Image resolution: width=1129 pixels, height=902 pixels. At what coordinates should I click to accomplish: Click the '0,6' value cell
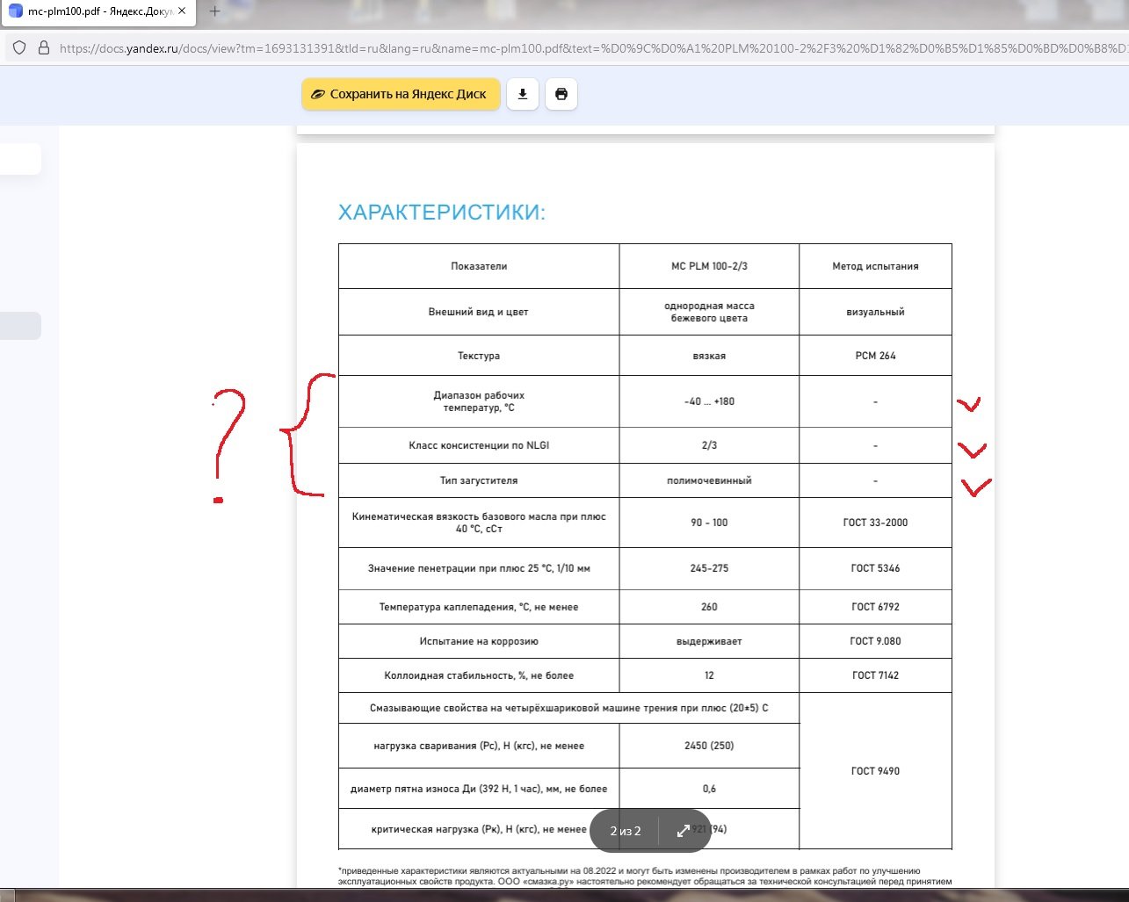709,789
